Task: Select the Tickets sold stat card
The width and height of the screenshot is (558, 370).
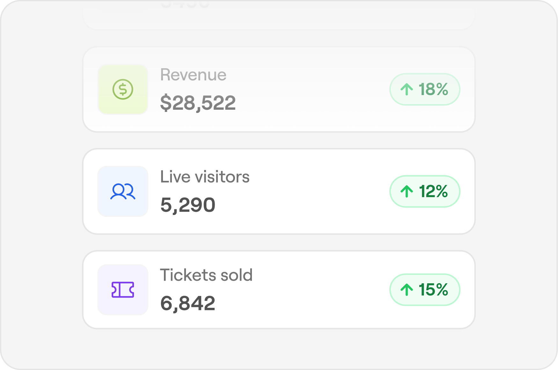Action: click(279, 290)
